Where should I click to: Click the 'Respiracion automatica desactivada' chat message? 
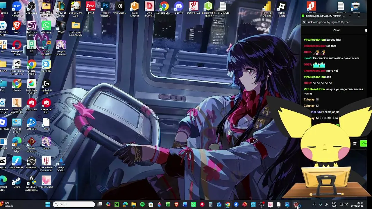coord(336,58)
